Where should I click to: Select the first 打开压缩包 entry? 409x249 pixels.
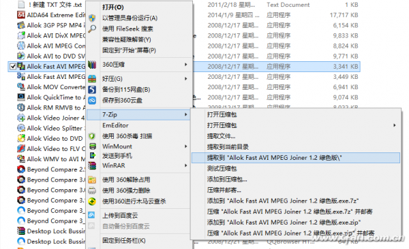click(x=222, y=114)
